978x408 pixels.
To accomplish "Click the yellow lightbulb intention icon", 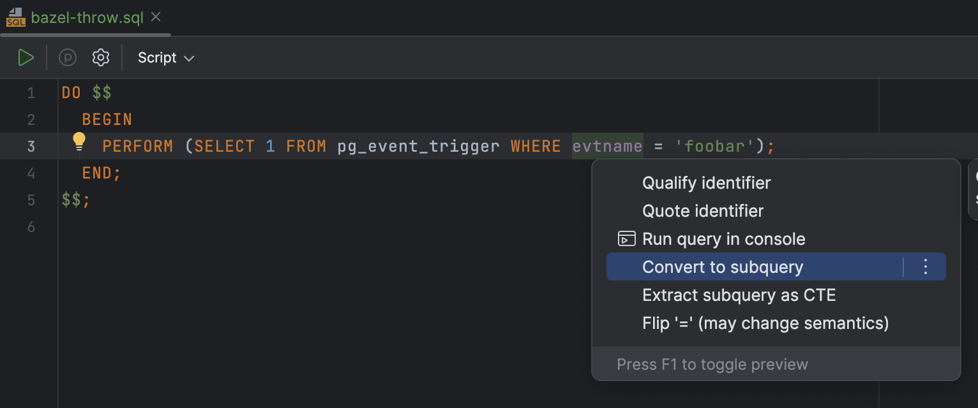I will coord(79,142).
